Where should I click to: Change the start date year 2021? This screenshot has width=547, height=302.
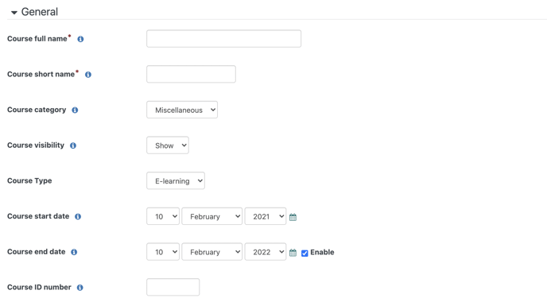pos(266,216)
